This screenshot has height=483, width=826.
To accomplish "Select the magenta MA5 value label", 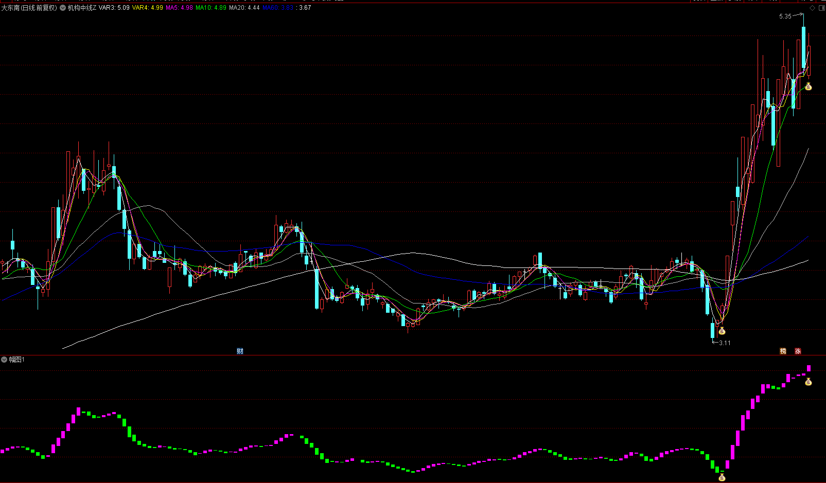I will (179, 8).
